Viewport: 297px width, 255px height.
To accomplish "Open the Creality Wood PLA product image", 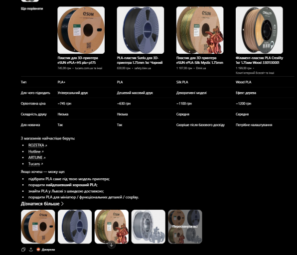I will click(259, 30).
